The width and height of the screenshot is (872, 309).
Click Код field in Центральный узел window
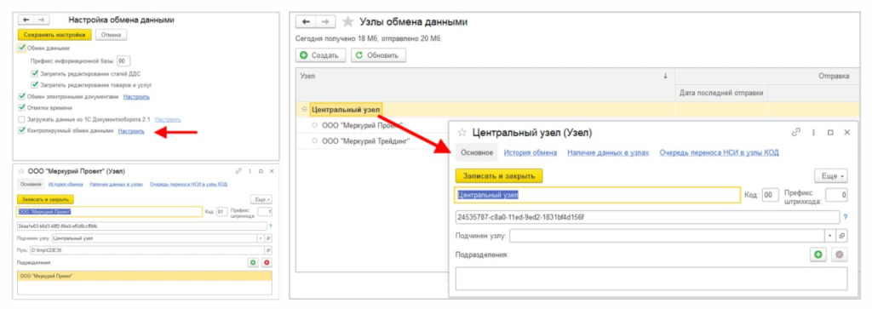(x=770, y=195)
